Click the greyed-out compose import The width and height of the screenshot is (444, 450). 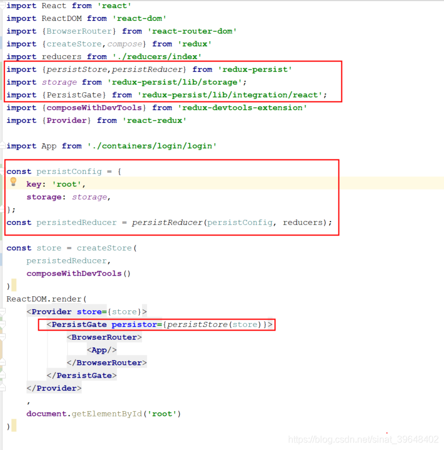pyautogui.click(x=125, y=44)
